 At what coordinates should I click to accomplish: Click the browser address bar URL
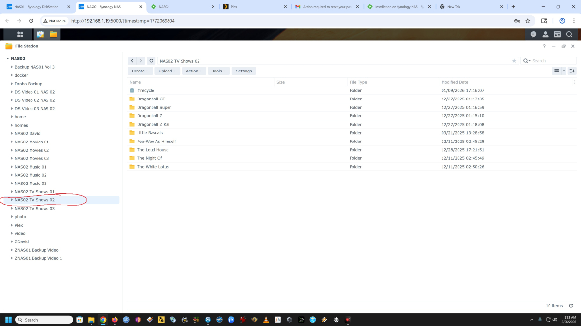123,21
